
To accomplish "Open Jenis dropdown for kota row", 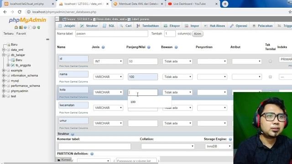I will click(108, 92).
